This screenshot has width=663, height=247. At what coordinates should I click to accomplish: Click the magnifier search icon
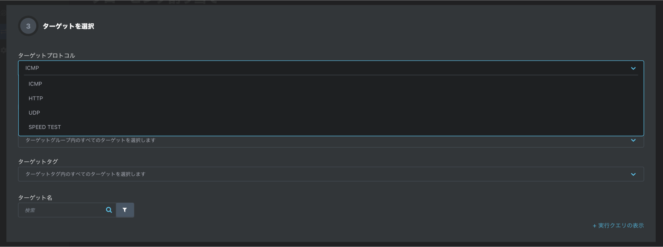109,210
